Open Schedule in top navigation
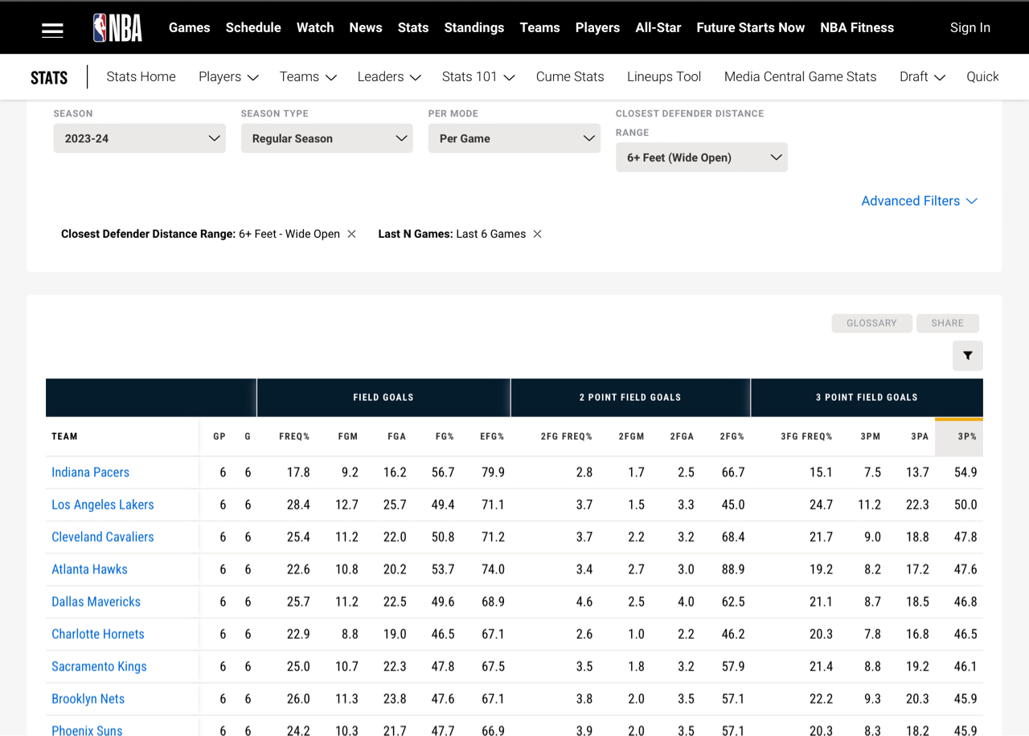The width and height of the screenshot is (1029, 736). click(x=253, y=27)
